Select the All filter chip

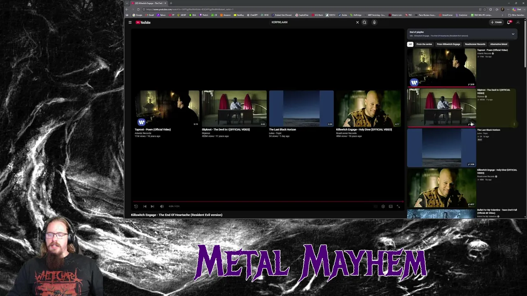tap(410, 44)
